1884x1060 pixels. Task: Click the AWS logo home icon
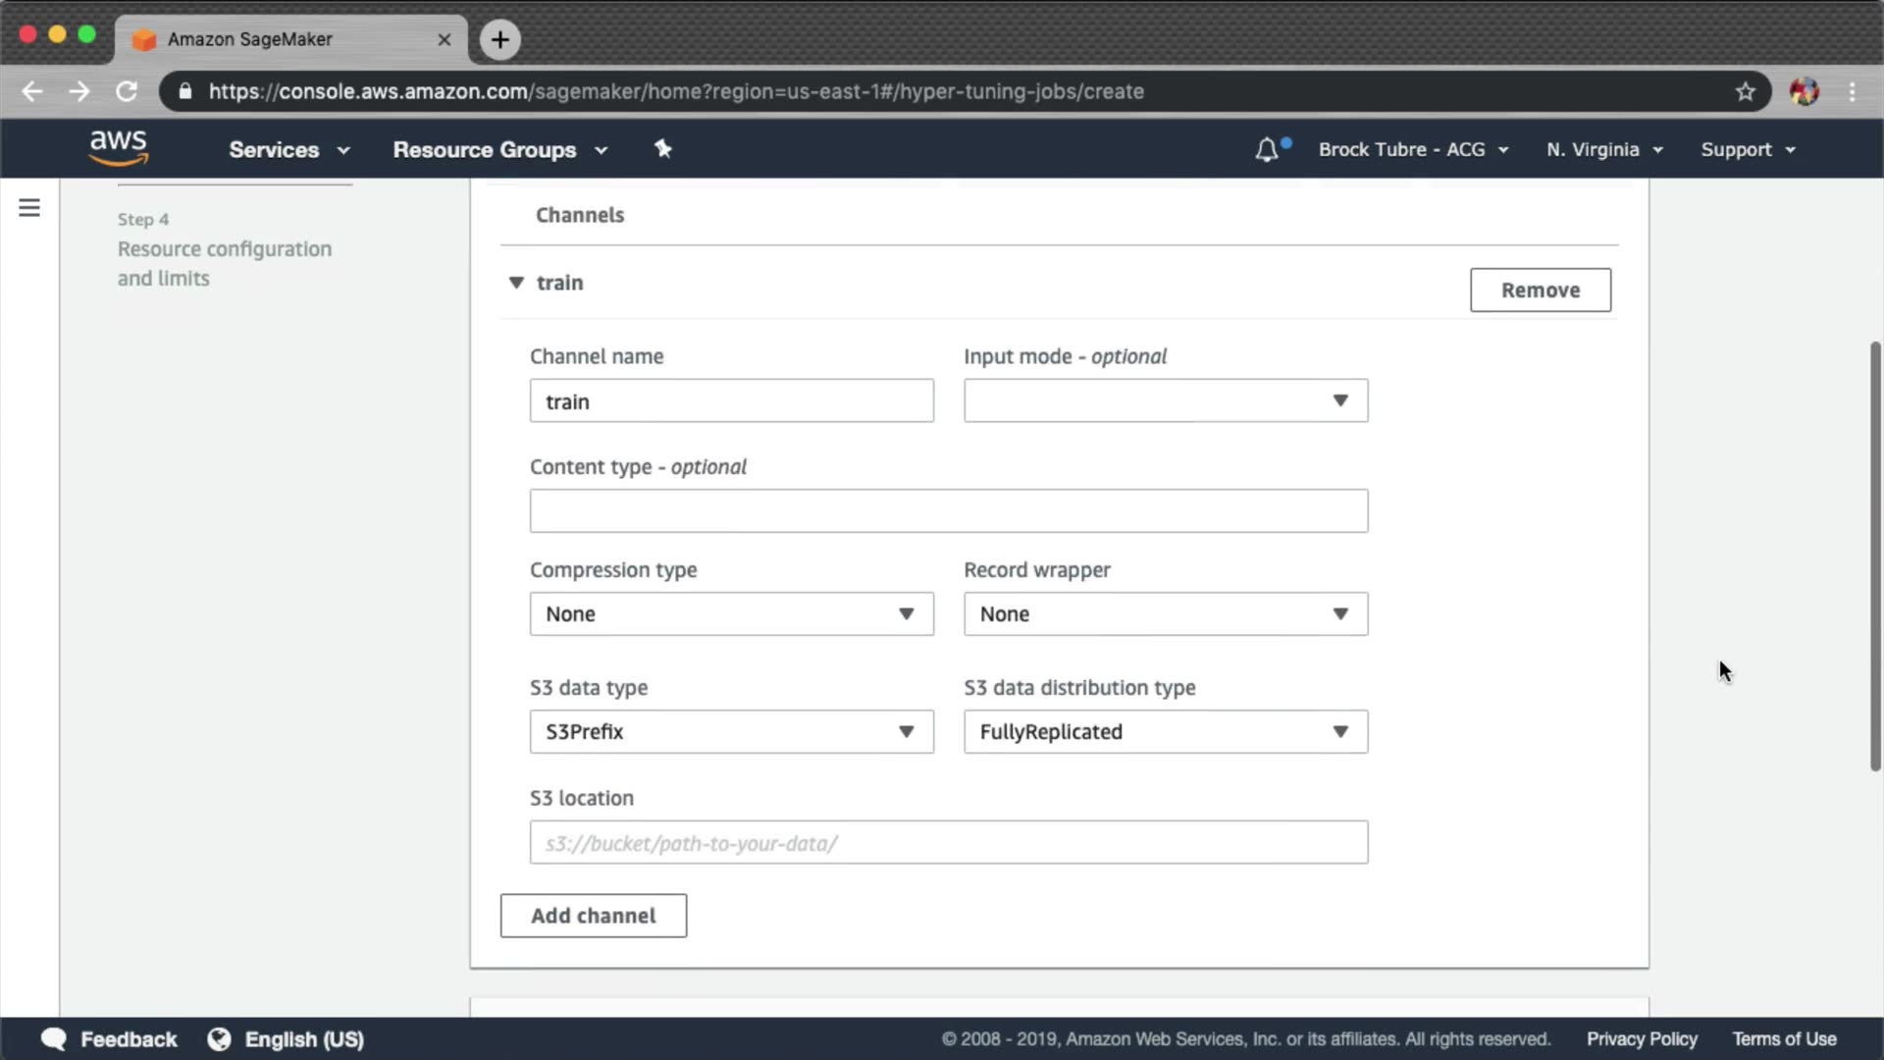119,148
